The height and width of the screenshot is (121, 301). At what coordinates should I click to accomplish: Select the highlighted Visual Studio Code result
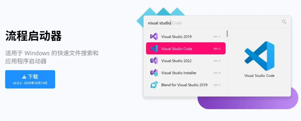pyautogui.click(x=186, y=48)
